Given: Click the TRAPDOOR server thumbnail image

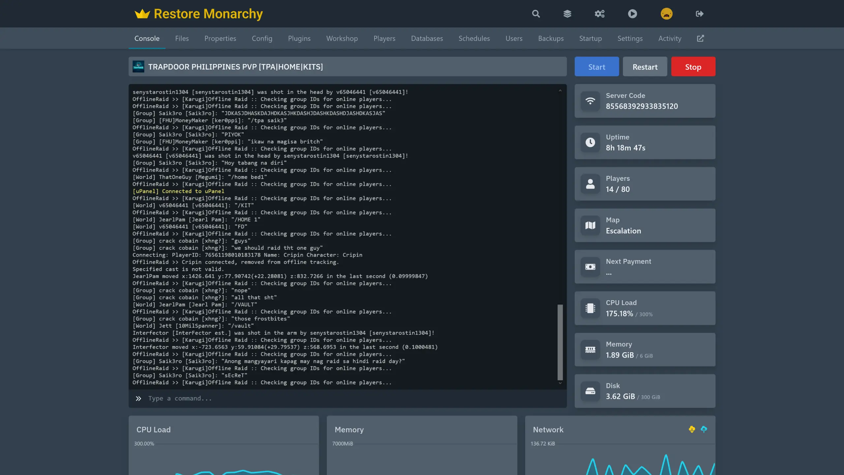Looking at the screenshot, I should [x=138, y=67].
